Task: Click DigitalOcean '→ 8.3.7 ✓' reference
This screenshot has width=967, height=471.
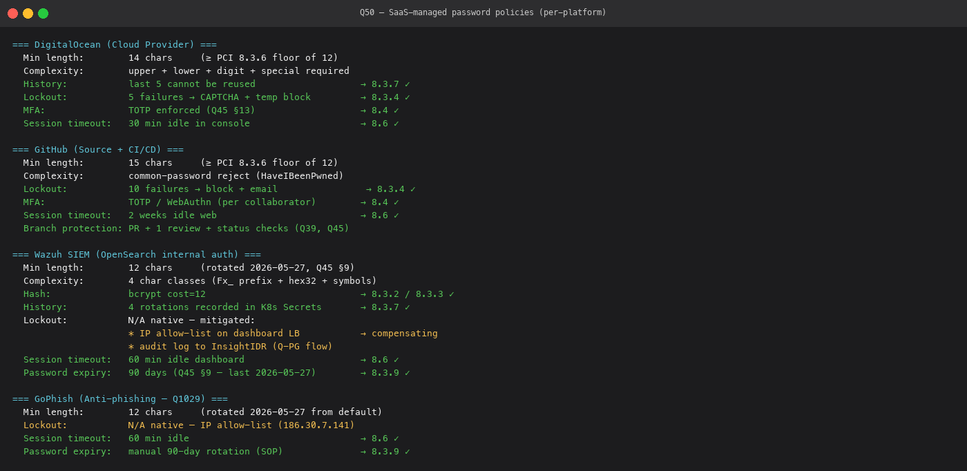Action: tap(385, 84)
